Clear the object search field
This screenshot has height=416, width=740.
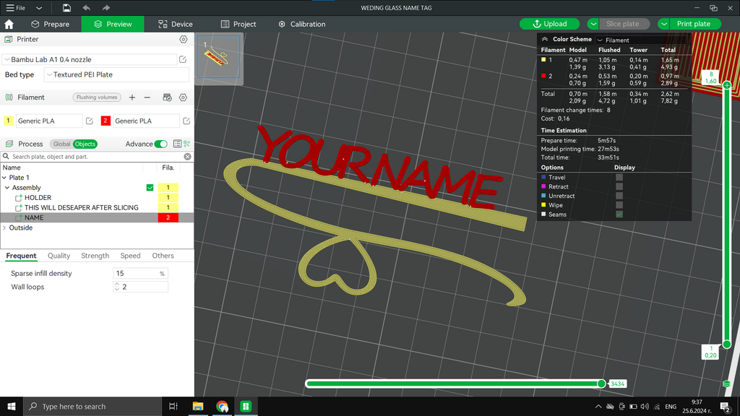tap(187, 157)
